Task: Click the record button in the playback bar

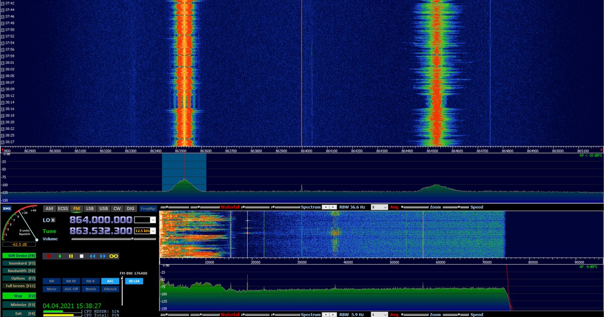Action: [49, 256]
